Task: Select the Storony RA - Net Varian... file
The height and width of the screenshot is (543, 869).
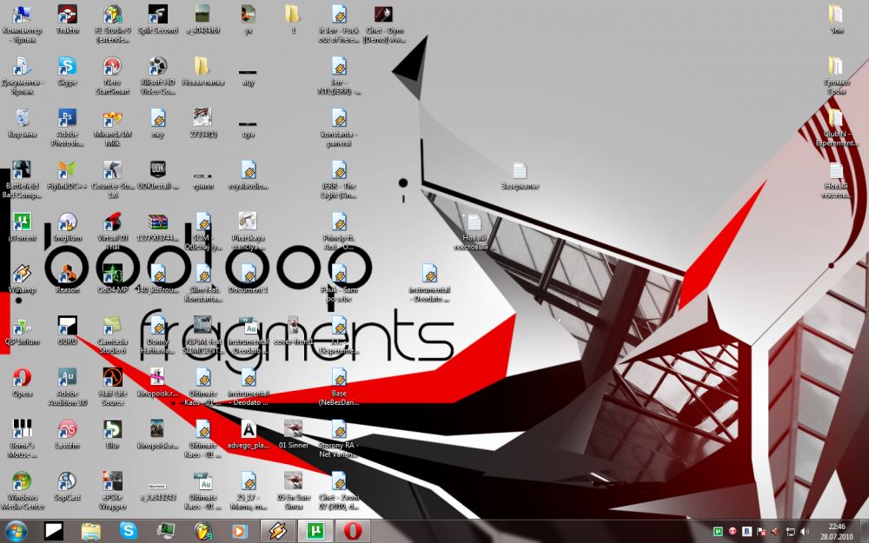Action: point(339,439)
